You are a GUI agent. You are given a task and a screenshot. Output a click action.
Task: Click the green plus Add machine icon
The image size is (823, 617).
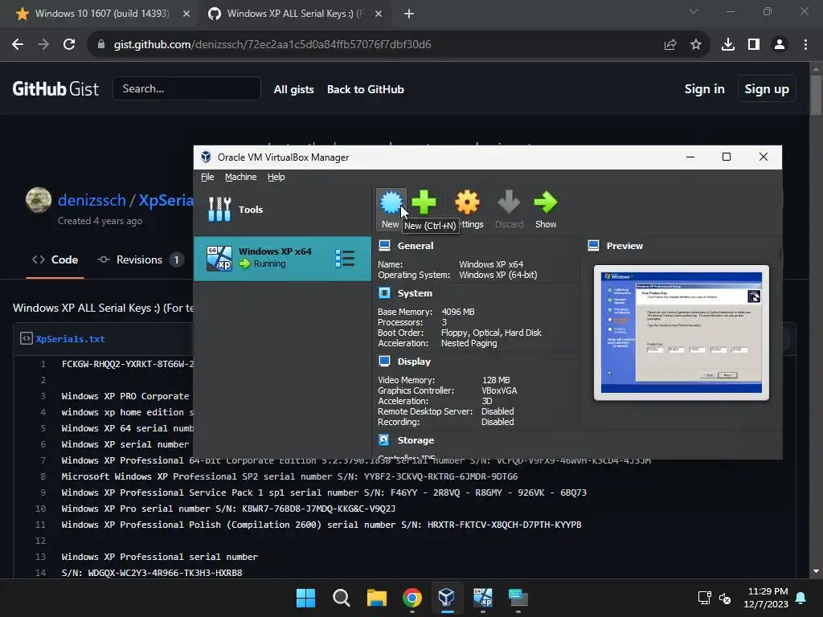424,203
